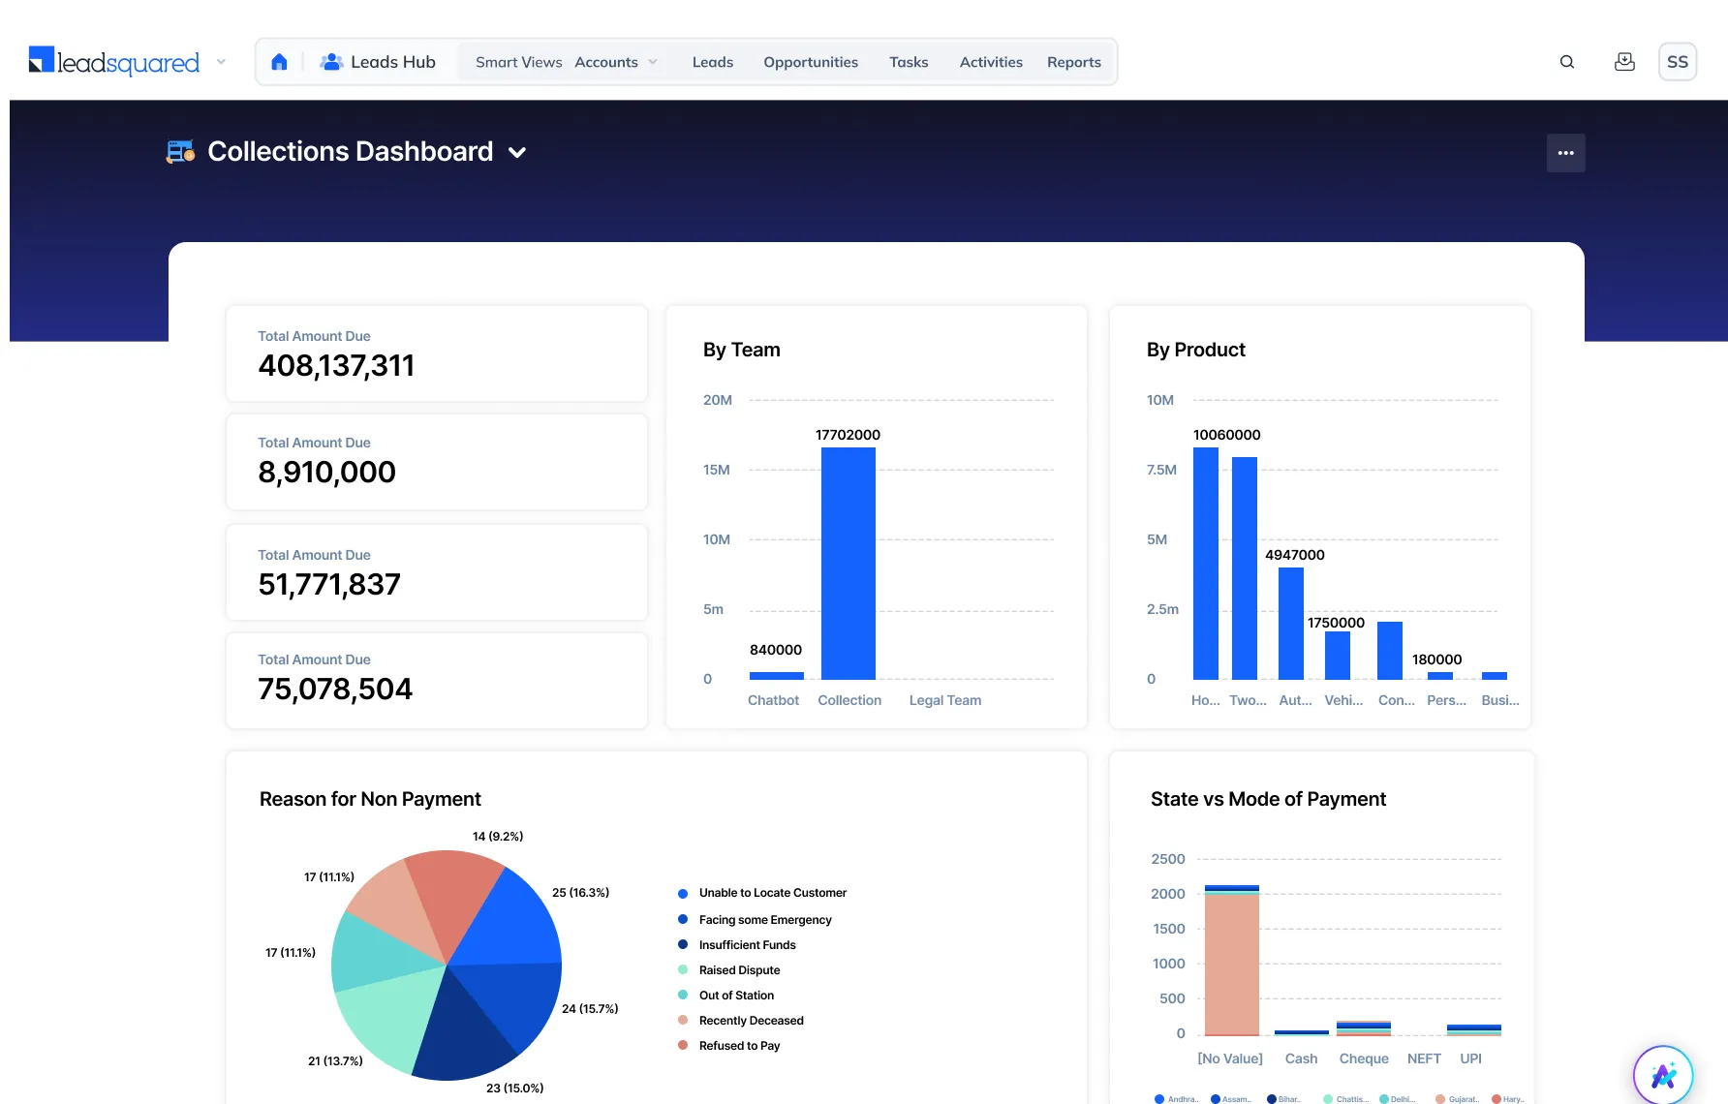Open the SS user profile avatar

(1677, 62)
